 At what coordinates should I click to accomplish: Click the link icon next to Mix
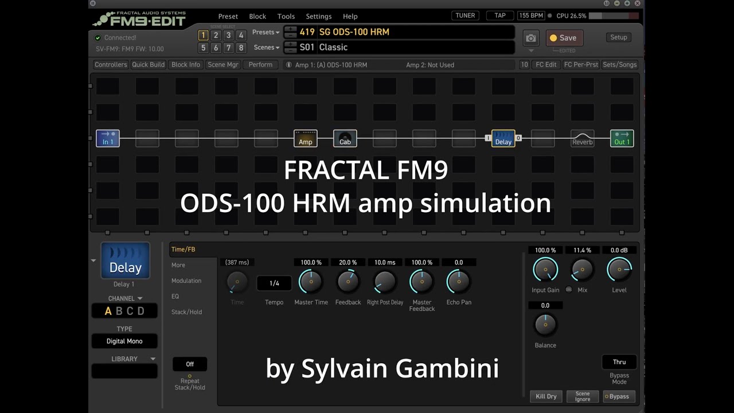pyautogui.click(x=569, y=290)
